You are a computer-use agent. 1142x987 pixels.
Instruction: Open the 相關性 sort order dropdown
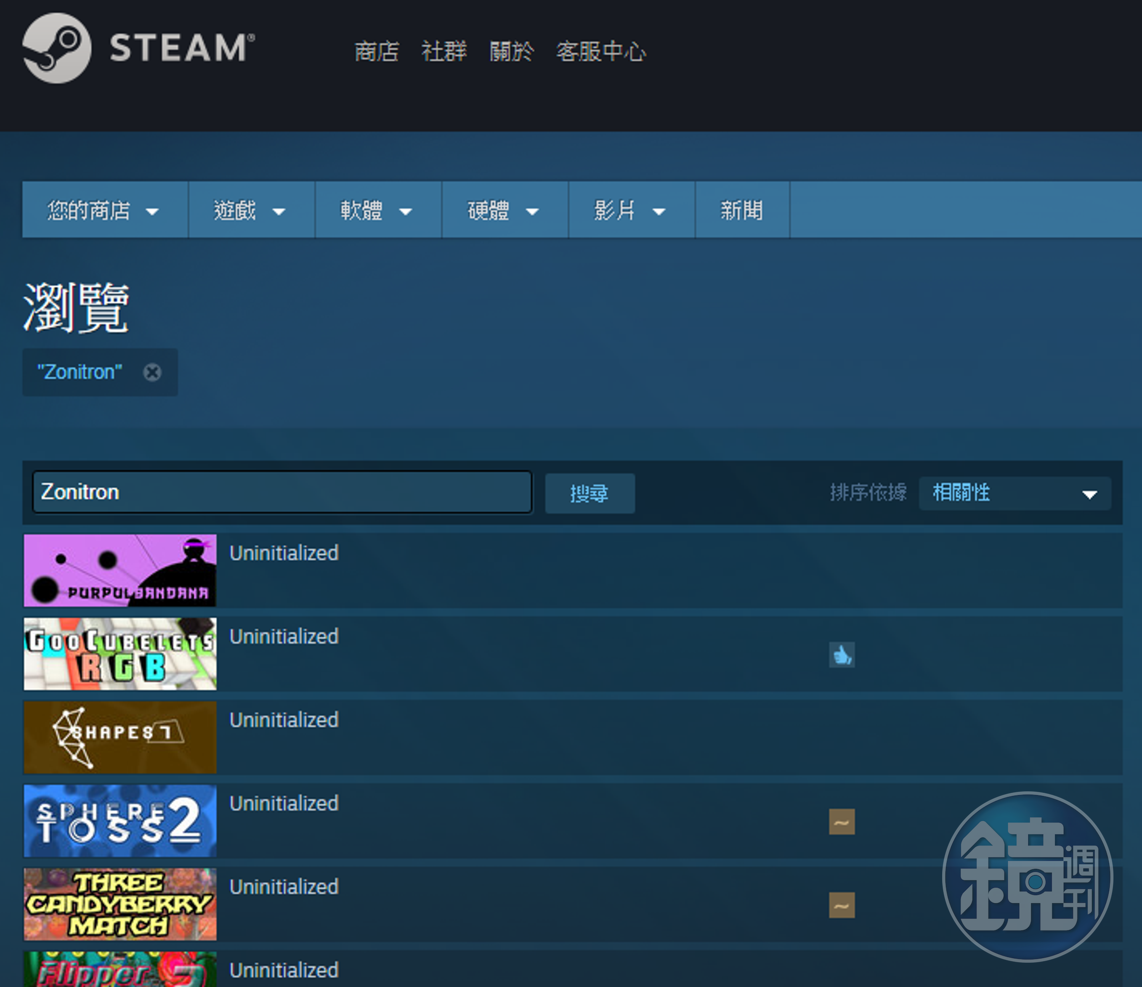coord(1014,493)
